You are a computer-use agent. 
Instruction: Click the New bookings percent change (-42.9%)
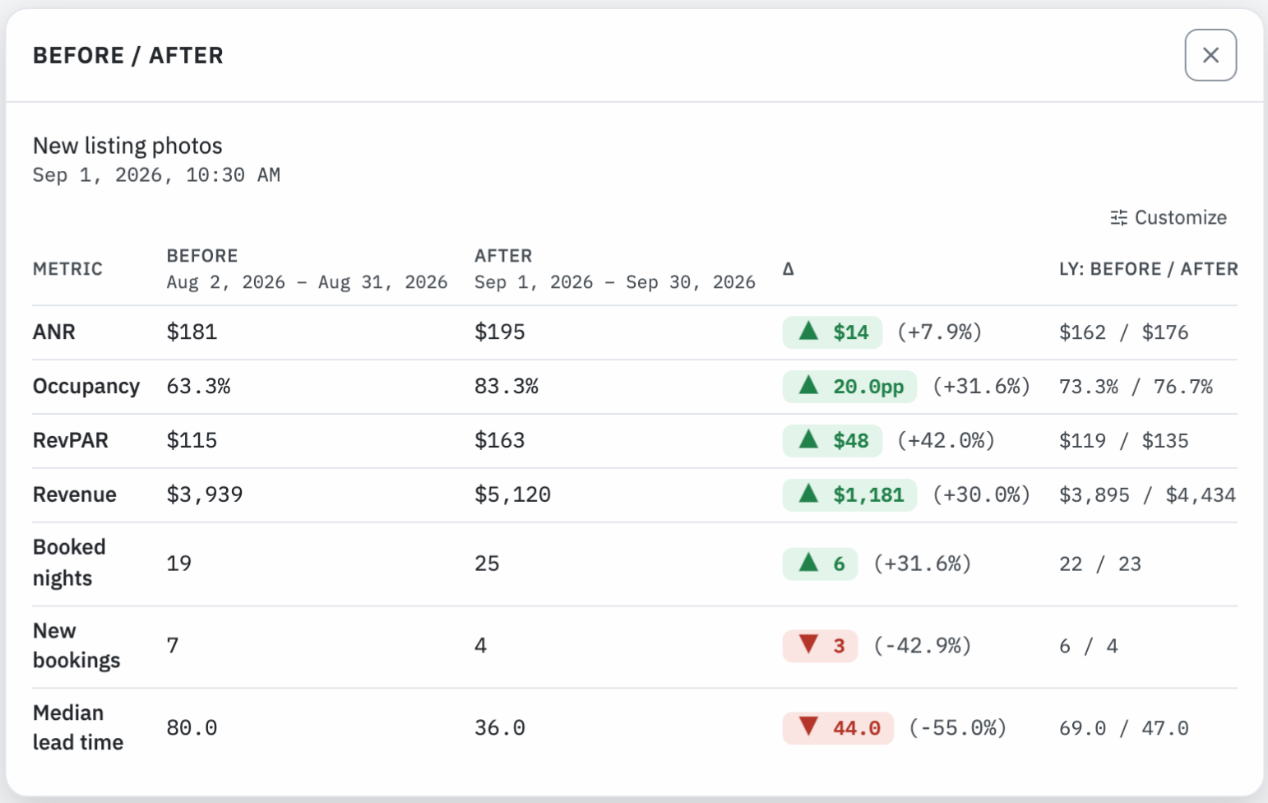click(x=922, y=646)
